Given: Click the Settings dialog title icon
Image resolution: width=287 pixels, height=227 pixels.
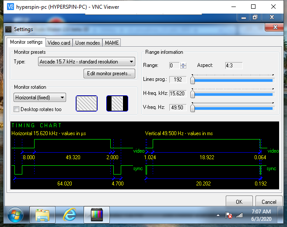Looking at the screenshot, I should pos(8,29).
